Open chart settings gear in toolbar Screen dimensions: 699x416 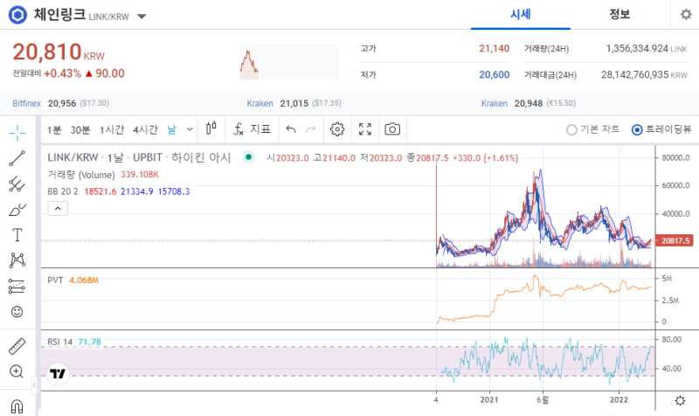click(337, 129)
